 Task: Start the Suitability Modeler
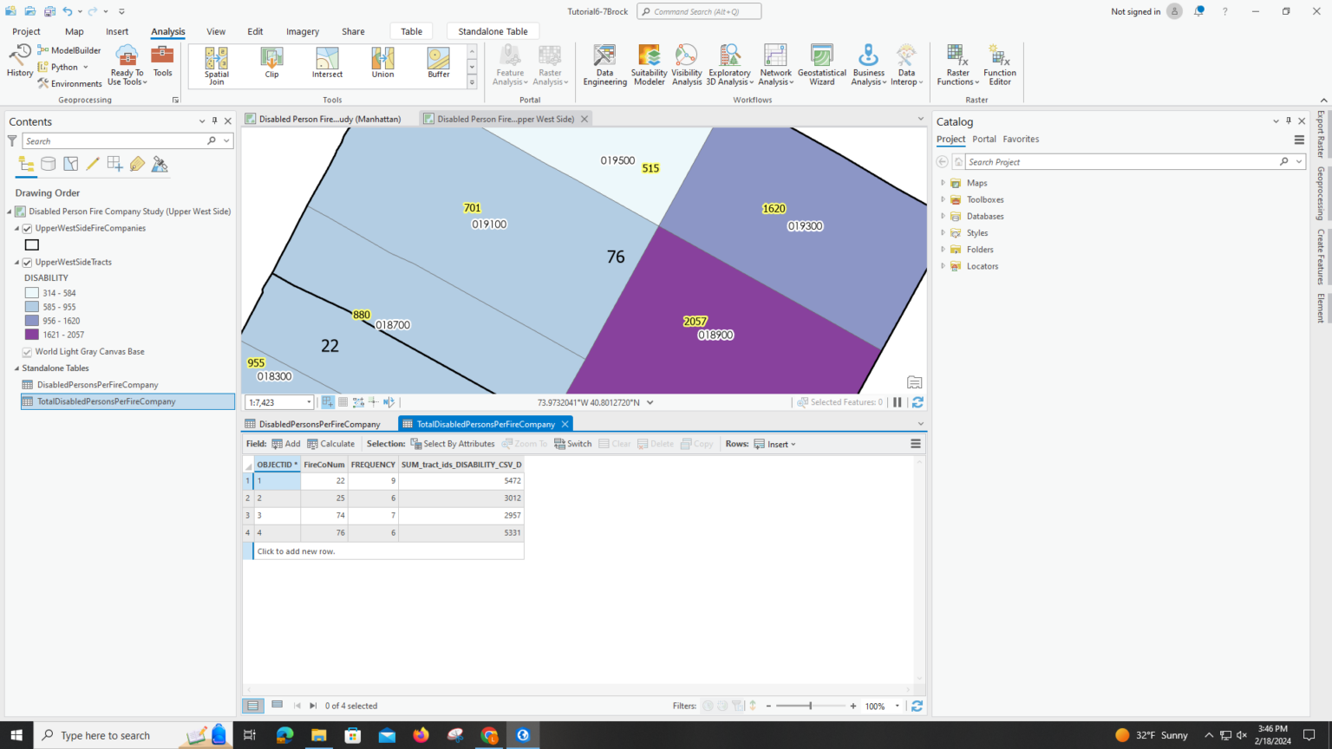pos(648,65)
